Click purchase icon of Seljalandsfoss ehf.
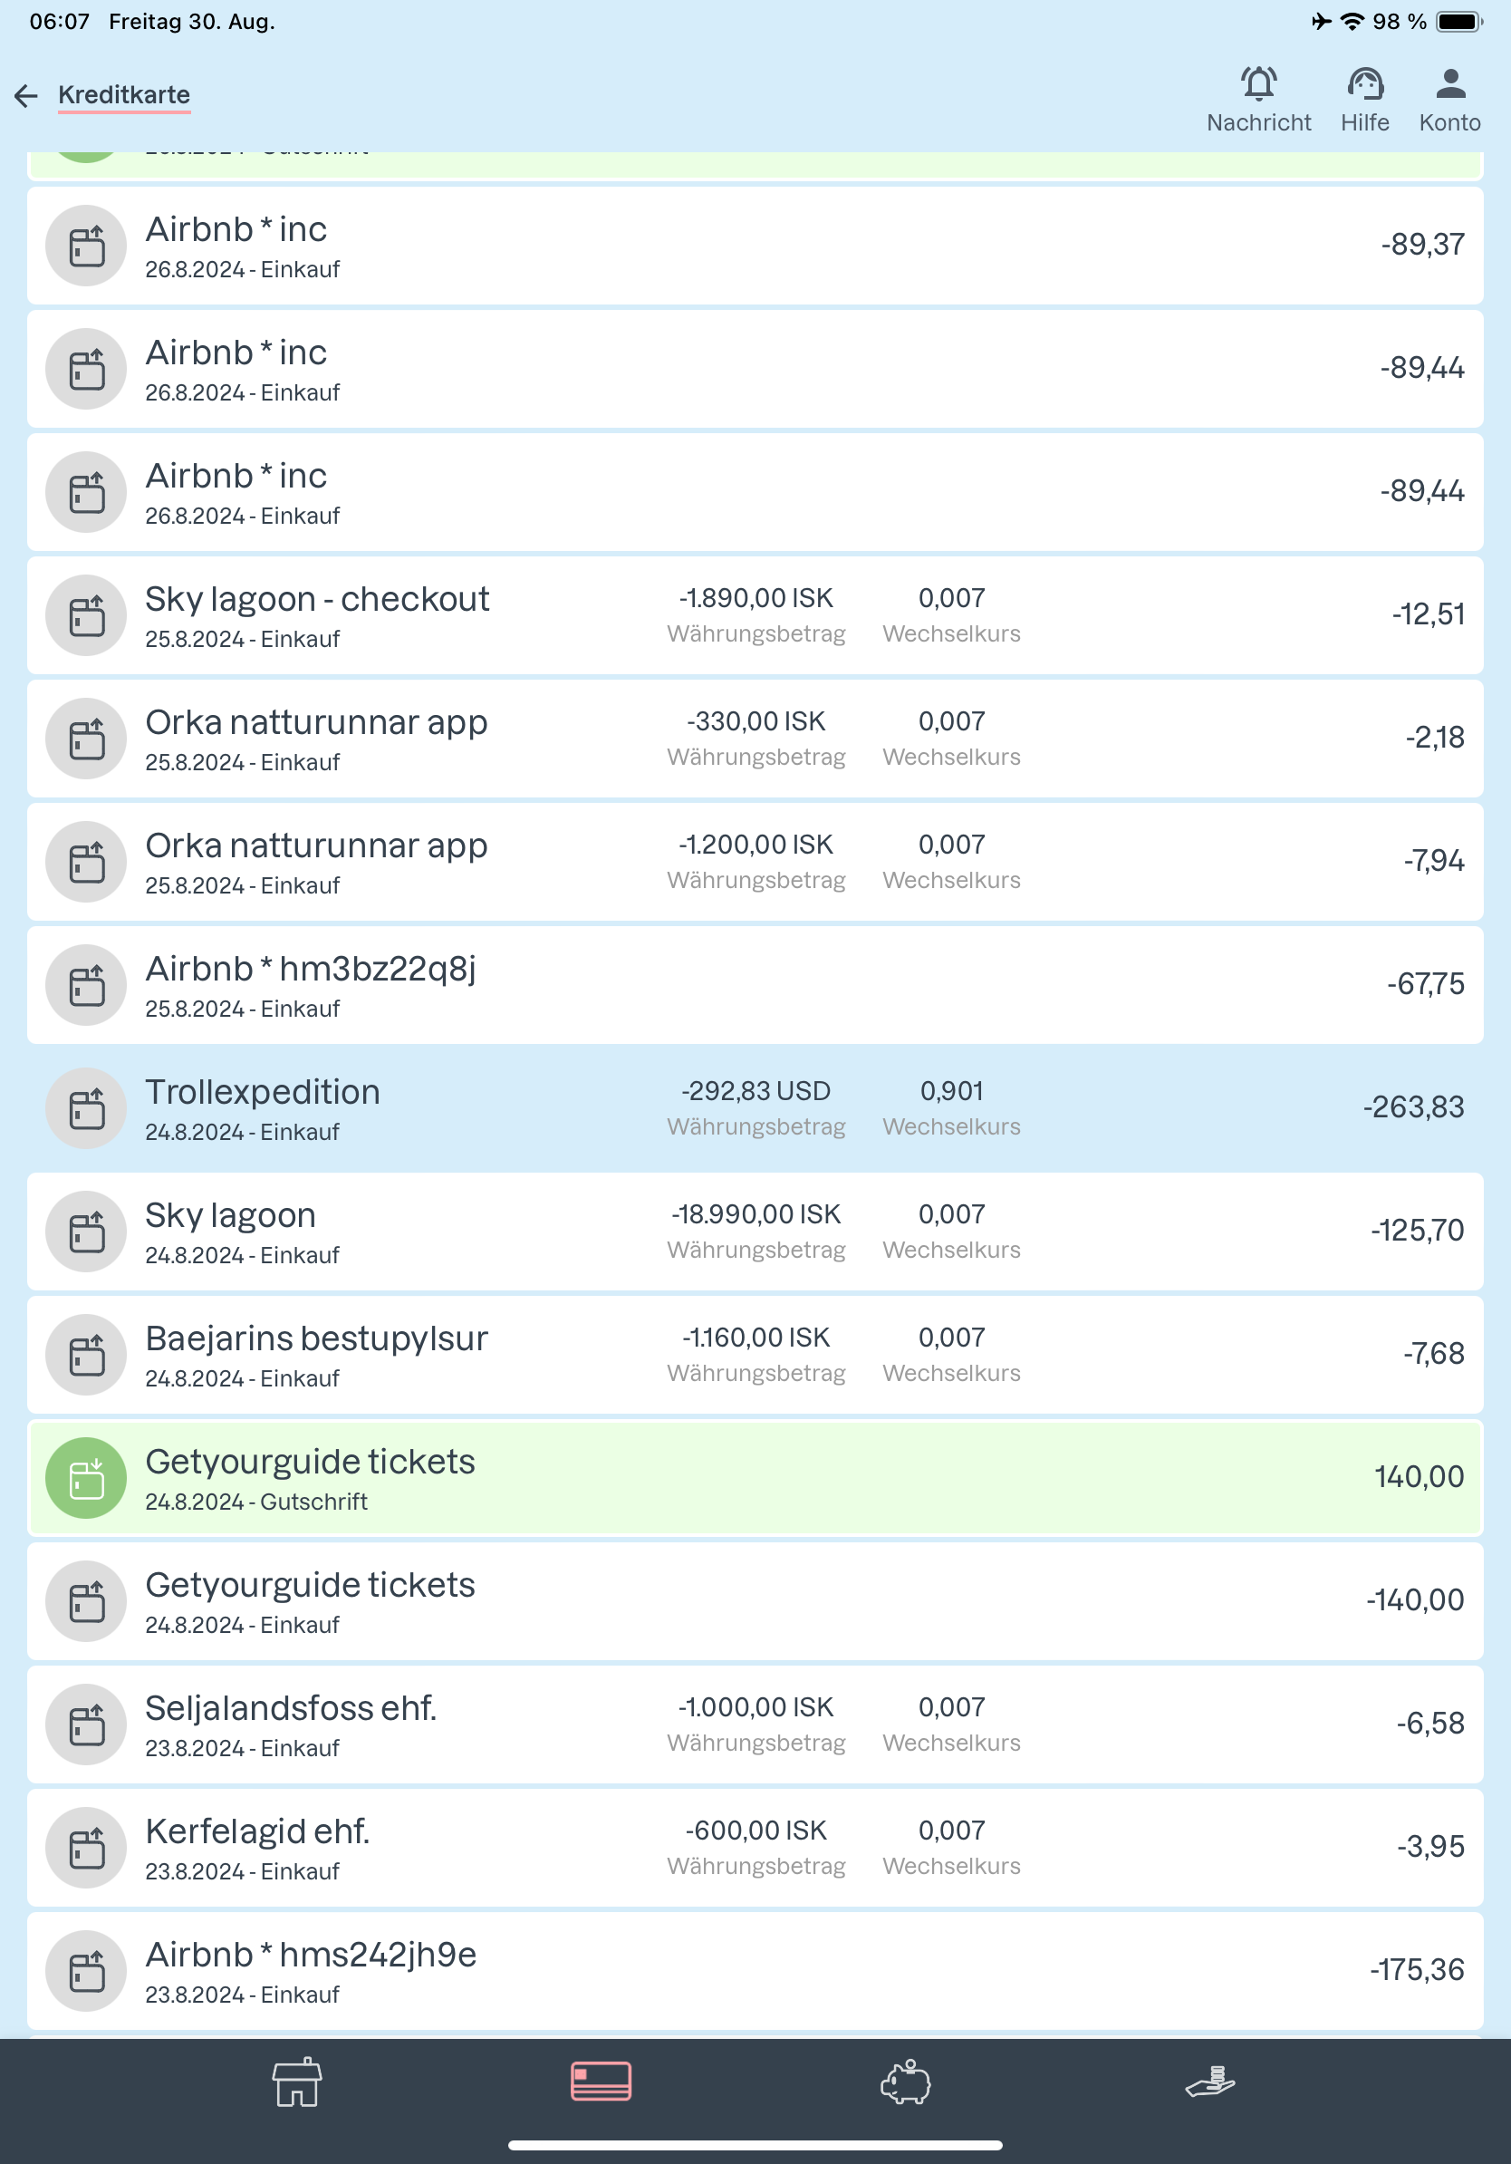Image resolution: width=1511 pixels, height=2164 pixels. coord(87,1724)
